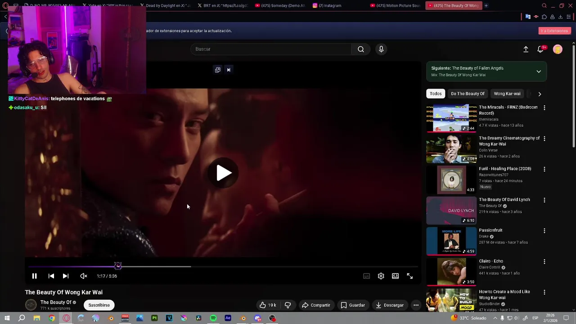This screenshot has width=576, height=324.
Task: Show more filter chips with the arrow
Action: point(540,94)
